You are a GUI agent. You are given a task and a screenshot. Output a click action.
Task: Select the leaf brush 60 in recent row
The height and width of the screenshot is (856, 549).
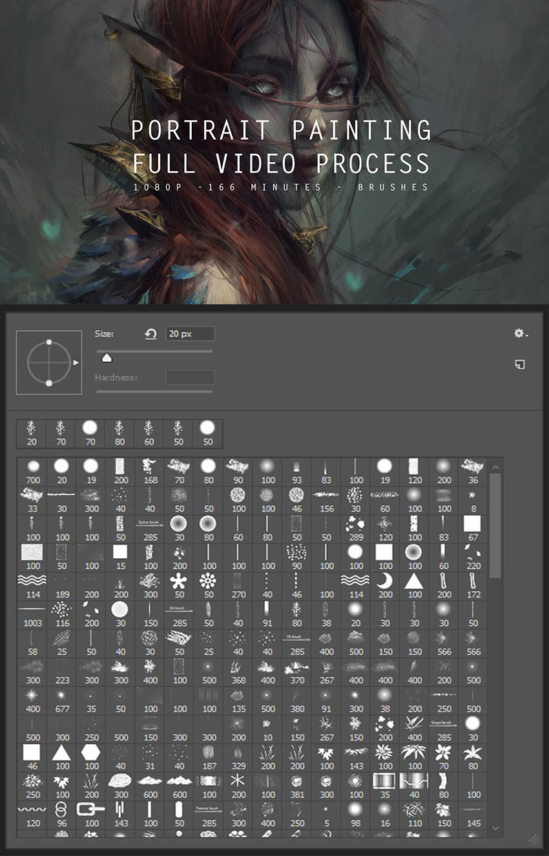[x=149, y=433]
